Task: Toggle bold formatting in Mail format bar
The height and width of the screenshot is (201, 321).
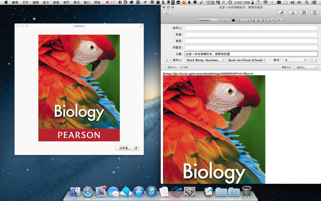Action: point(240,20)
